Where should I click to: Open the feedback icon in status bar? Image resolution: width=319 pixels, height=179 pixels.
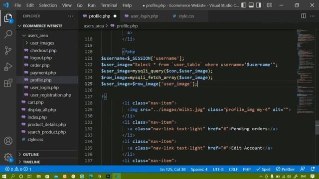tap(303, 169)
